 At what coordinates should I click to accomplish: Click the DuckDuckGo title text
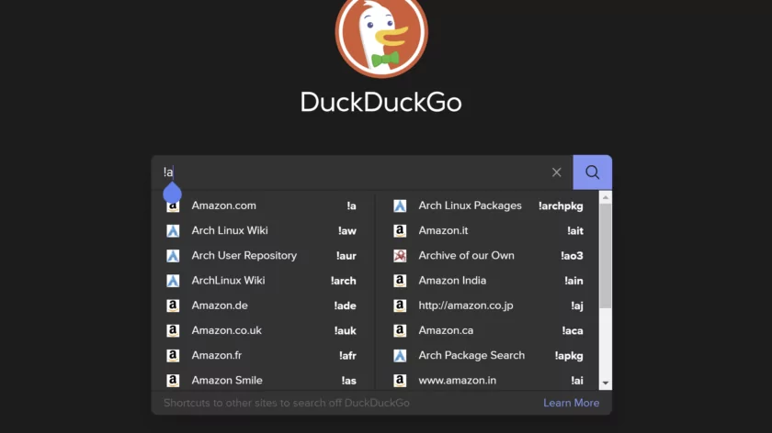(x=381, y=102)
